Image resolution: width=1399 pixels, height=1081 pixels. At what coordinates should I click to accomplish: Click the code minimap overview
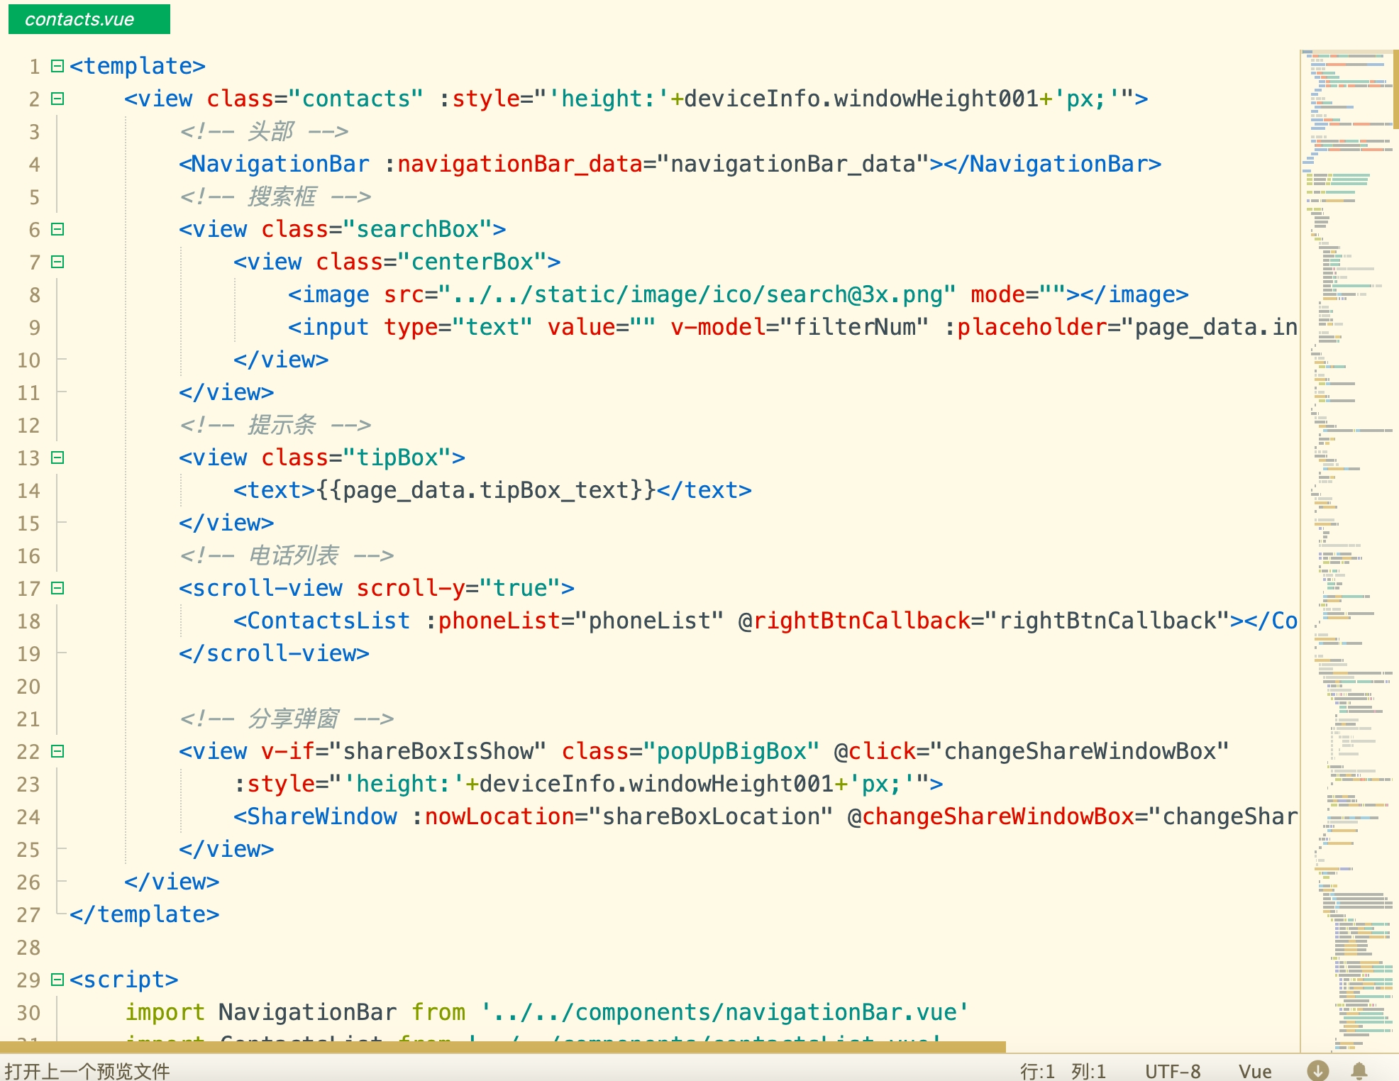coord(1347,550)
